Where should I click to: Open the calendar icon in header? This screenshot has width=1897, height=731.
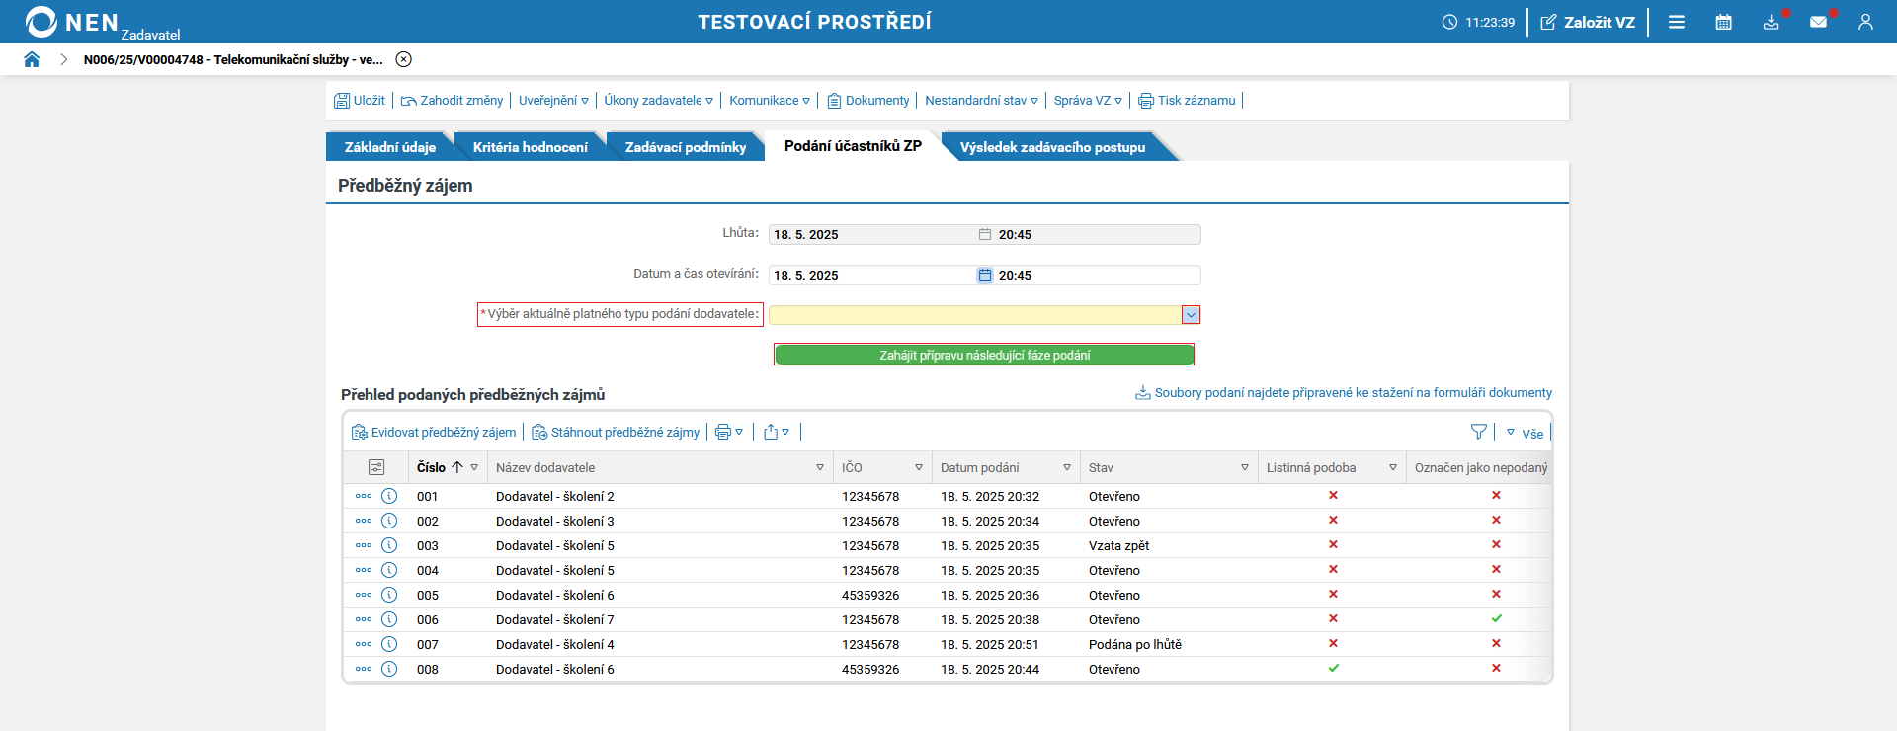[x=1723, y=22]
